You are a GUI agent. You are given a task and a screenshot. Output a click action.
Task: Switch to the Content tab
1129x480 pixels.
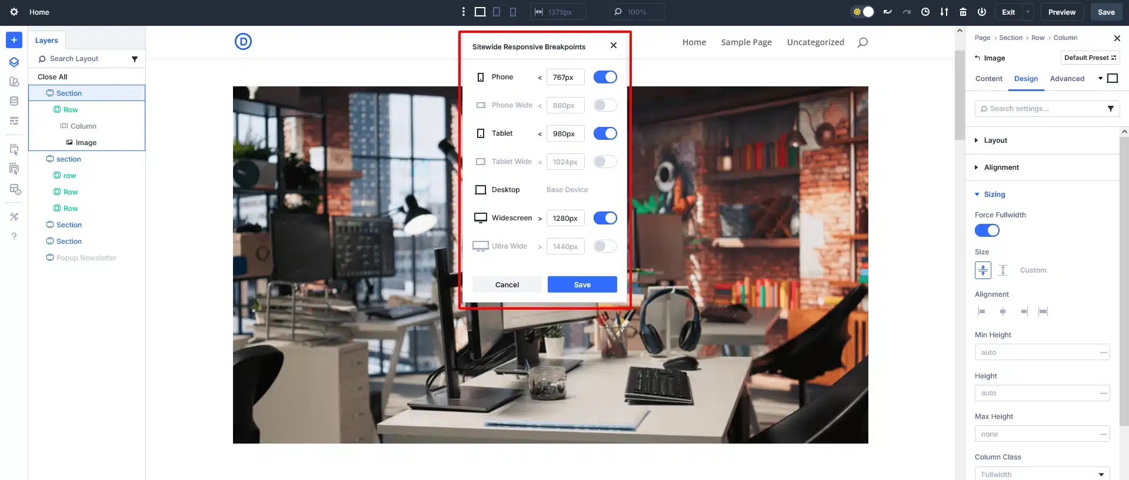point(988,79)
